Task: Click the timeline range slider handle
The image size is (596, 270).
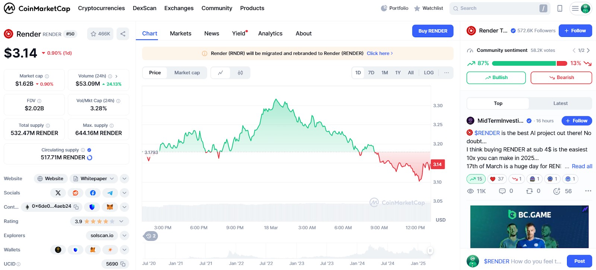Action: click(x=430, y=251)
